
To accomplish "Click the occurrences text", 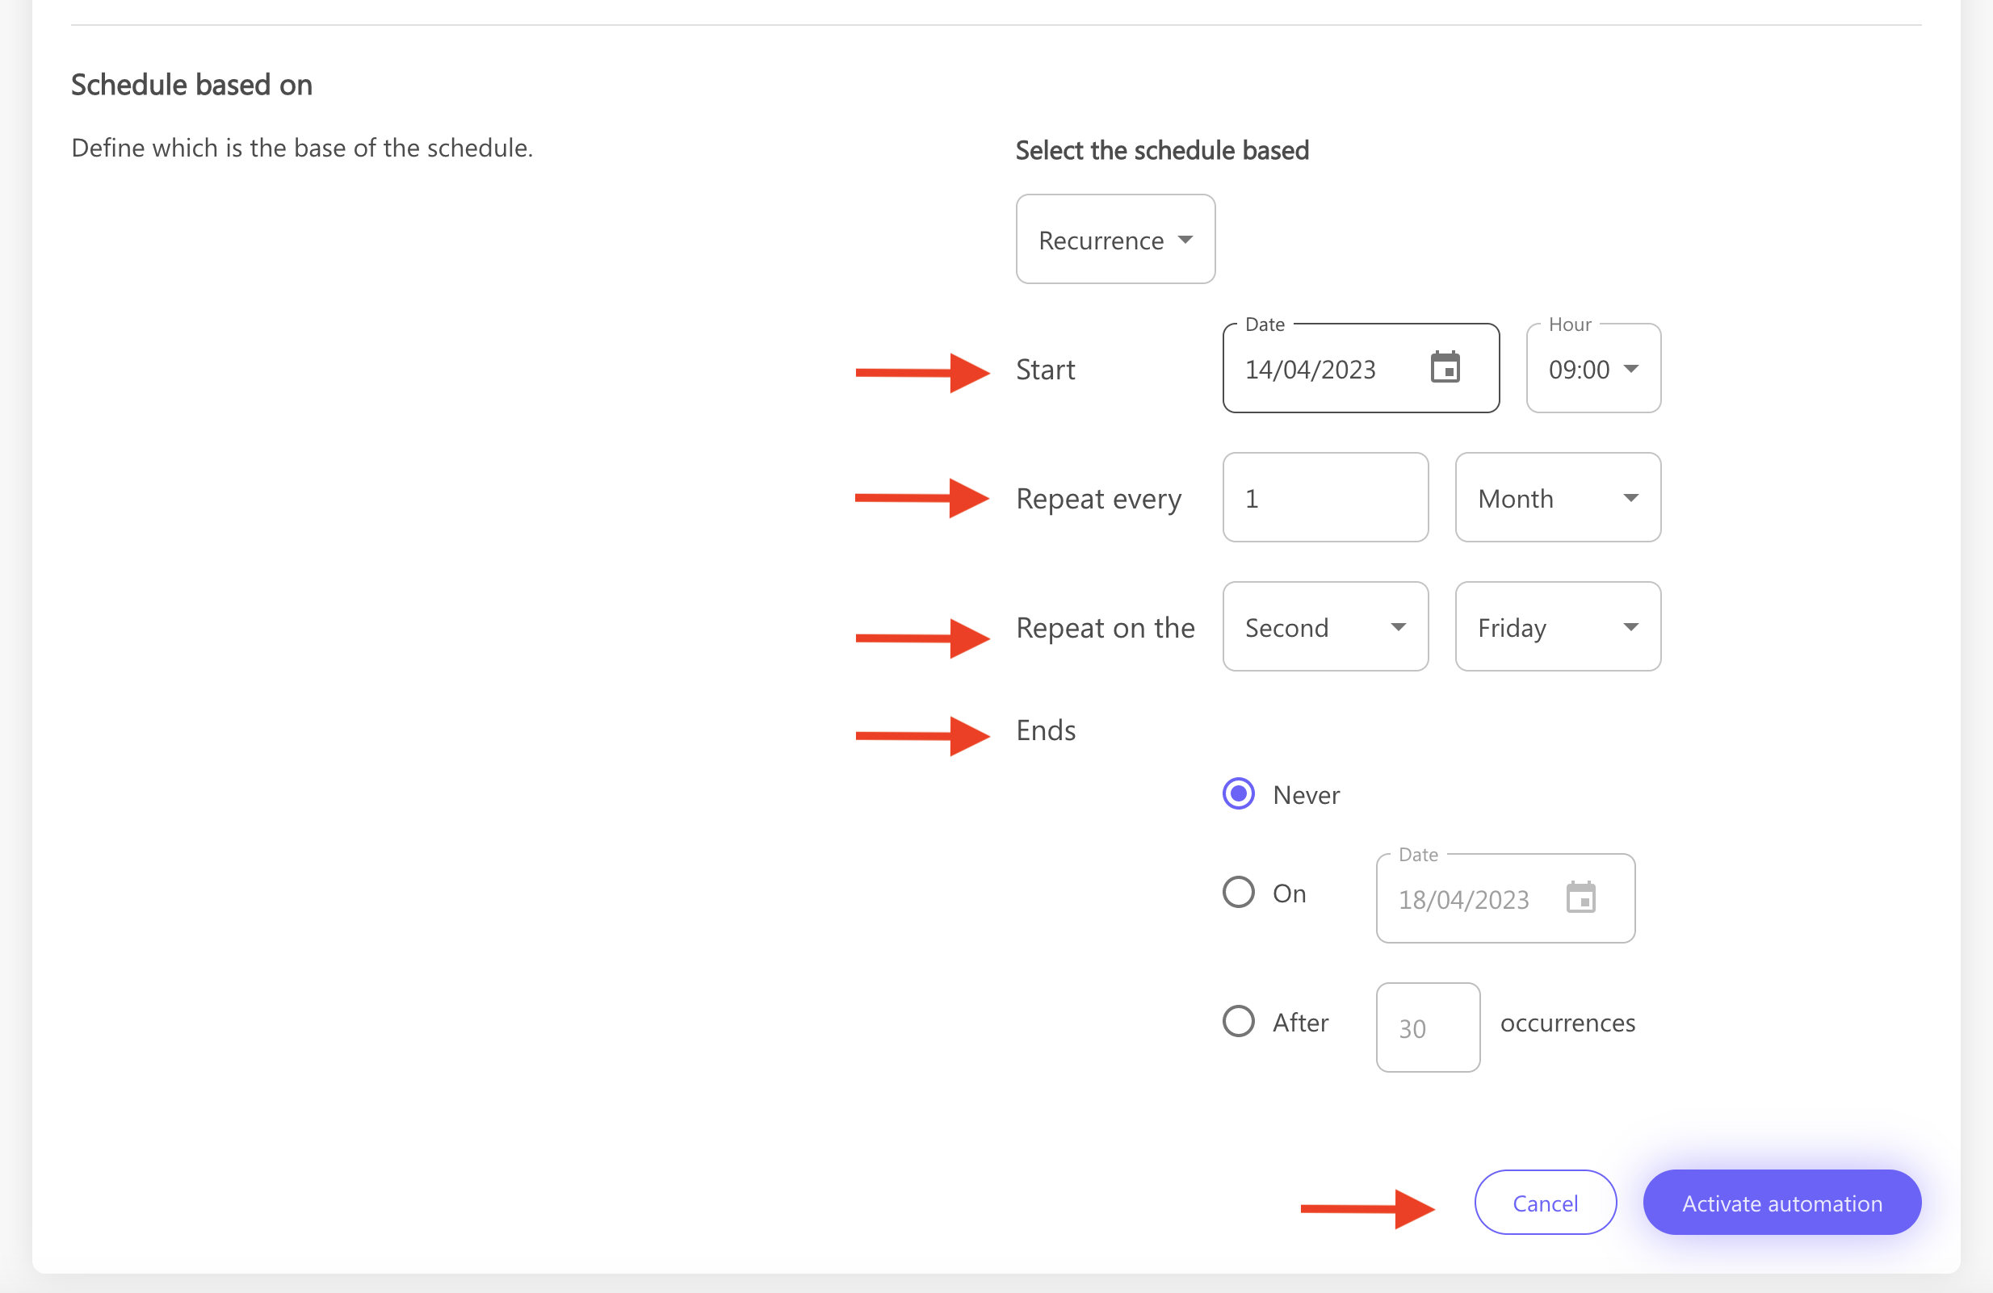I will click(x=1567, y=1023).
